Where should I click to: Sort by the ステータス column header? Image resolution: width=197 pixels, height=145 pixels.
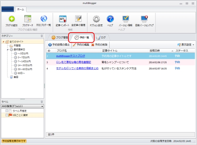click(x=184, y=51)
